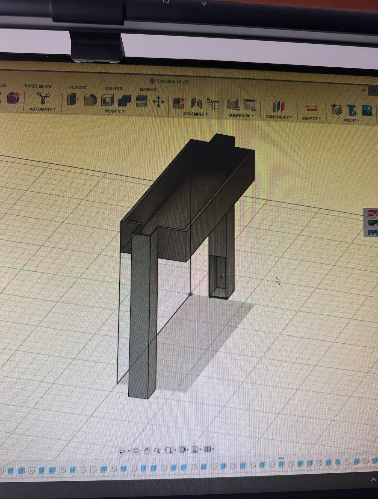
Task: Select the Orbit navigation tool
Action: [x=122, y=452]
